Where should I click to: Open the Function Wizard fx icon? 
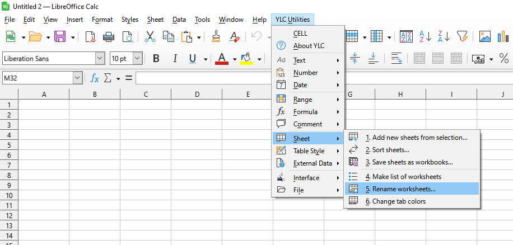pos(95,78)
